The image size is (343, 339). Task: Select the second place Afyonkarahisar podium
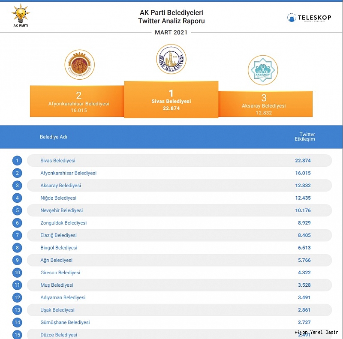77,101
